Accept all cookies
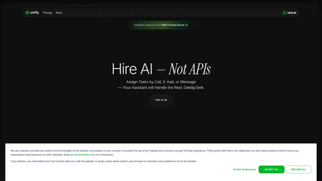This screenshot has height=181, width=322. coord(271,170)
